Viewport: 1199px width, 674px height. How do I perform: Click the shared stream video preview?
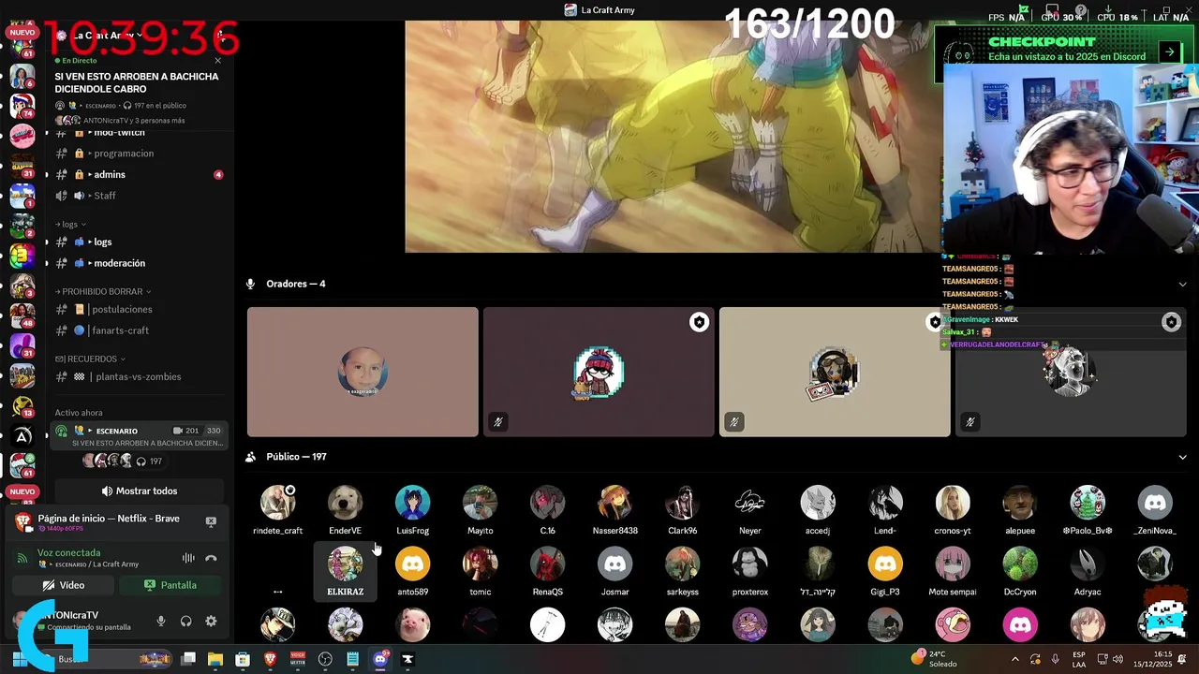coord(674,137)
